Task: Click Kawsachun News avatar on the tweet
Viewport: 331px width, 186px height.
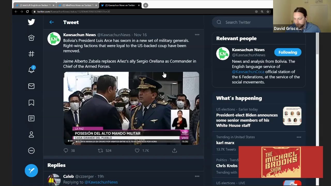Action: (54, 39)
